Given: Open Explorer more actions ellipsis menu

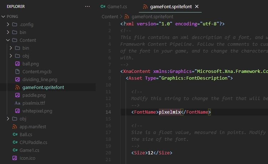Looking at the screenshot, I should pyautogui.click(x=87, y=6).
